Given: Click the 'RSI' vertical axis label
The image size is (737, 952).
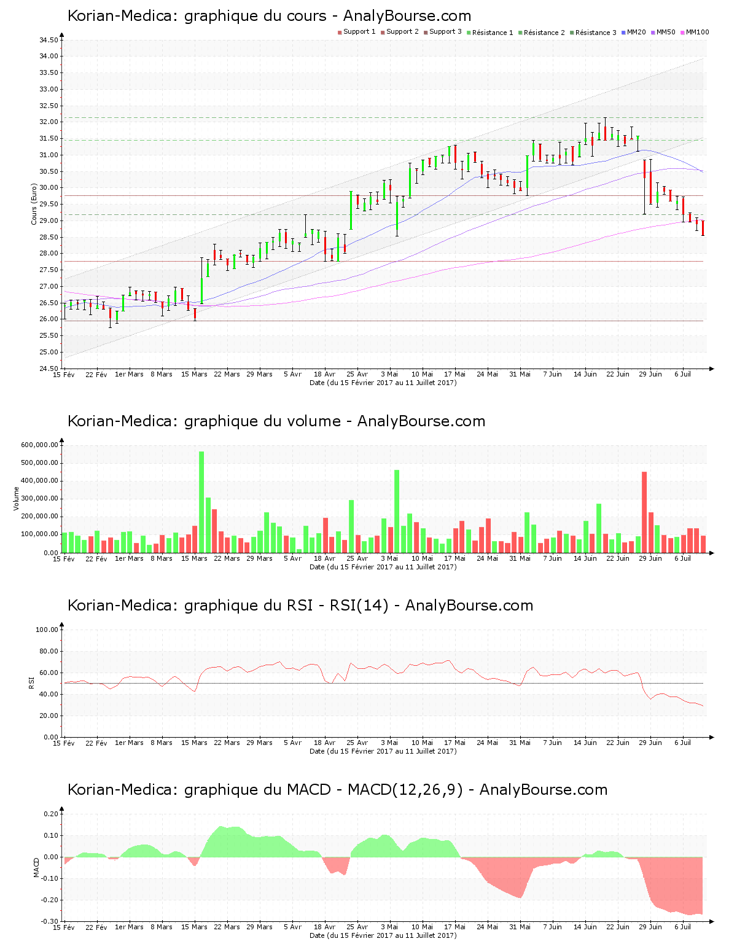Looking at the screenshot, I should coord(31,682).
